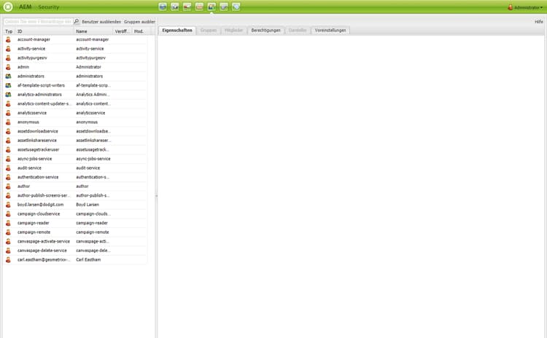Click the name cell 'Analytics Admini...'

pyautogui.click(x=93, y=95)
